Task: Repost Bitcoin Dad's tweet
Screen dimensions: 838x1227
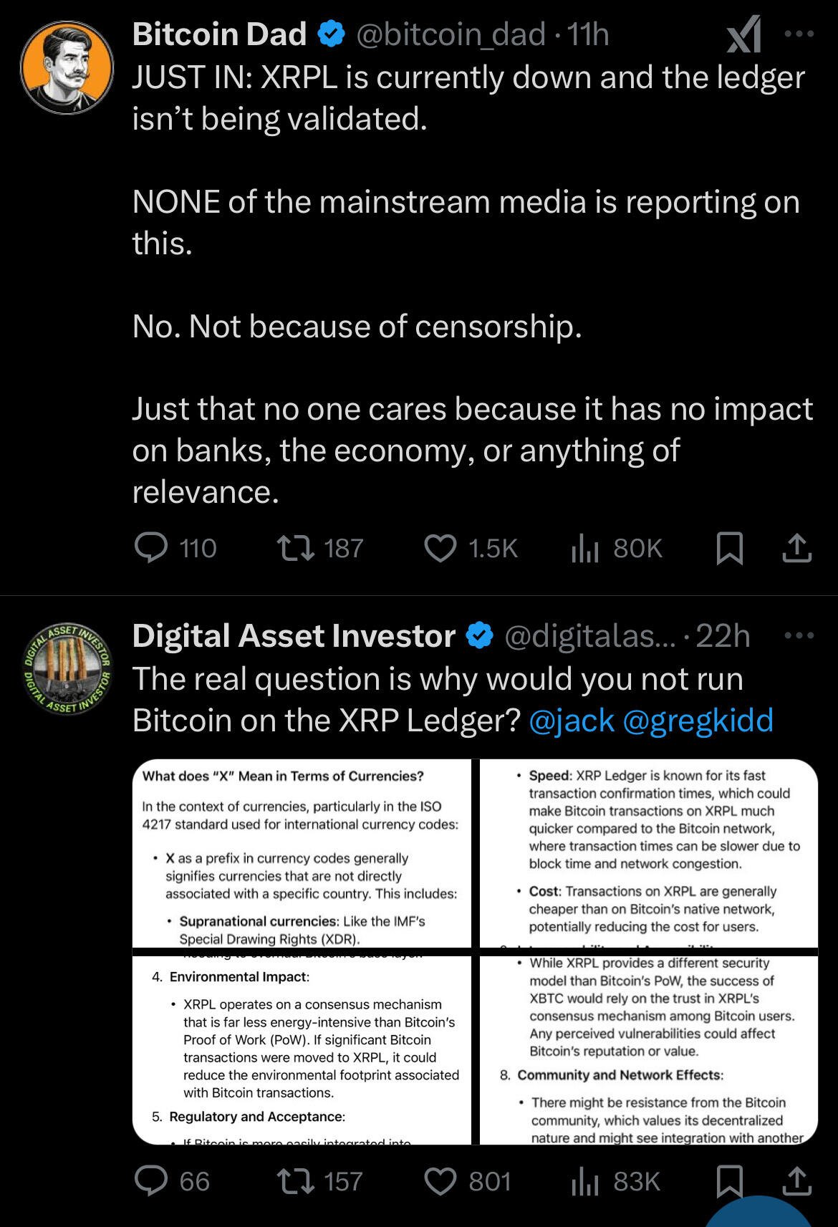Action: point(320,548)
